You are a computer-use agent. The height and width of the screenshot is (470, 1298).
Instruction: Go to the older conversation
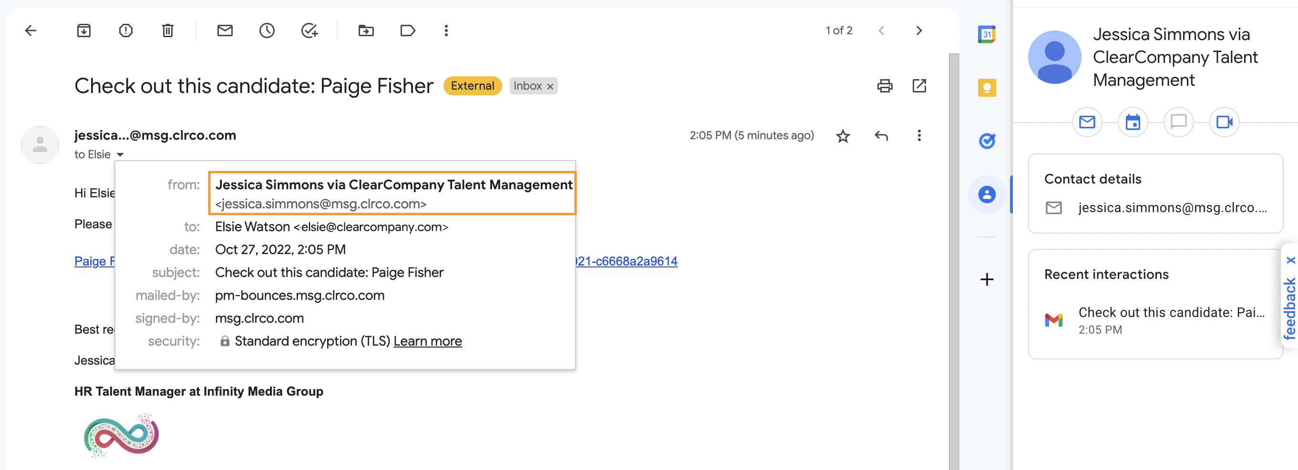click(x=919, y=31)
